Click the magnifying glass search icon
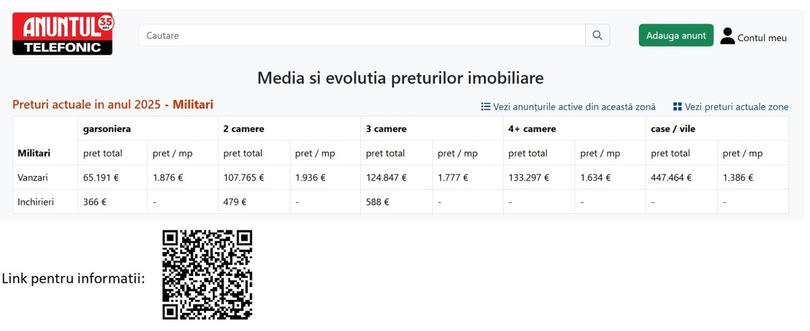810x331 pixels. [597, 35]
